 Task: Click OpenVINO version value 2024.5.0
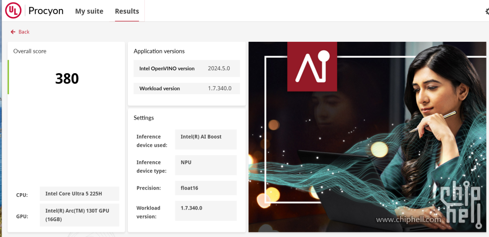pyautogui.click(x=219, y=68)
